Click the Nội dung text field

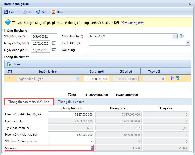click(x=139, y=50)
